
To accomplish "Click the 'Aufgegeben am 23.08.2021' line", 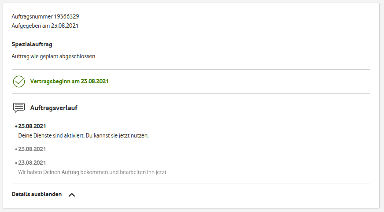I will pos(45,26).
